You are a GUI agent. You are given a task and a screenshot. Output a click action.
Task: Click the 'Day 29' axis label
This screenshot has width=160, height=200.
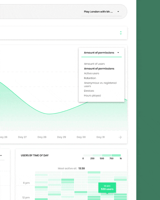[x=62, y=137]
